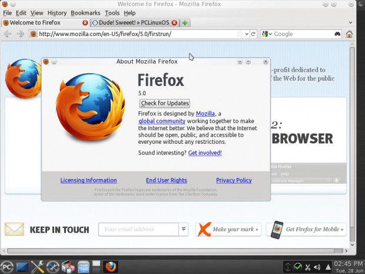Switch to Dude! Sweeet! PCLinuxOS tab
The height and width of the screenshot is (274, 365).
(135, 23)
